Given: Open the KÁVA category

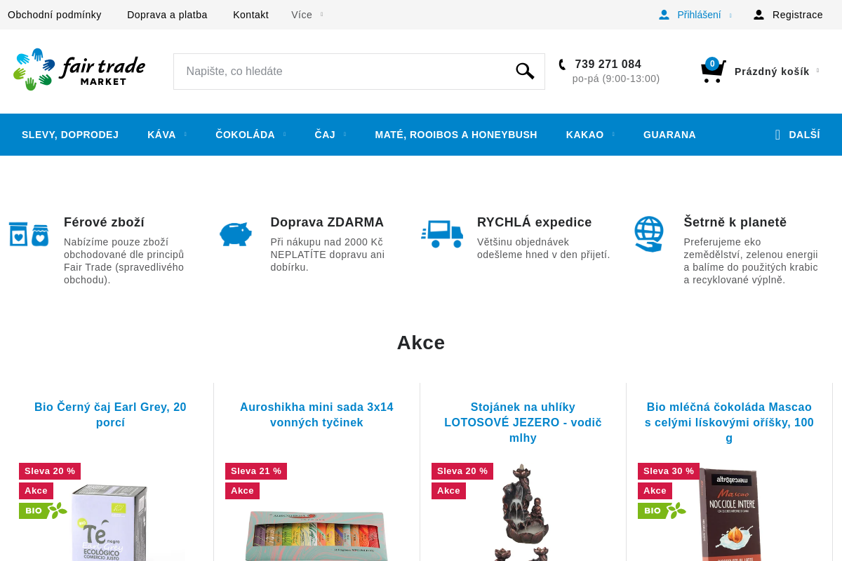Looking at the screenshot, I should (161, 135).
